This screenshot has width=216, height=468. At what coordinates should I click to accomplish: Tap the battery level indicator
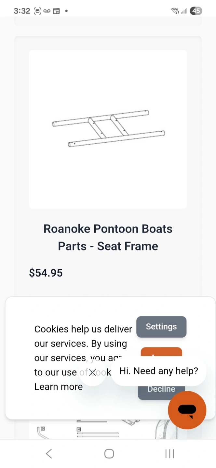(x=196, y=11)
